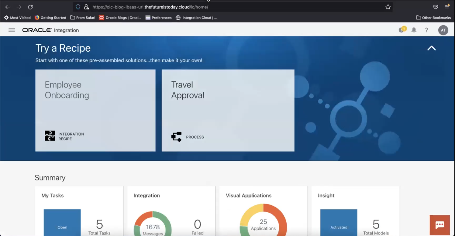Click the Preferences bookmark
The height and width of the screenshot is (236, 455).
point(158,18)
